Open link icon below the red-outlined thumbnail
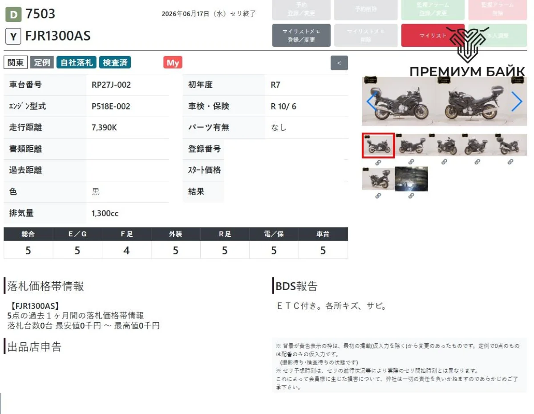The height and width of the screenshot is (414, 534). pos(378,162)
